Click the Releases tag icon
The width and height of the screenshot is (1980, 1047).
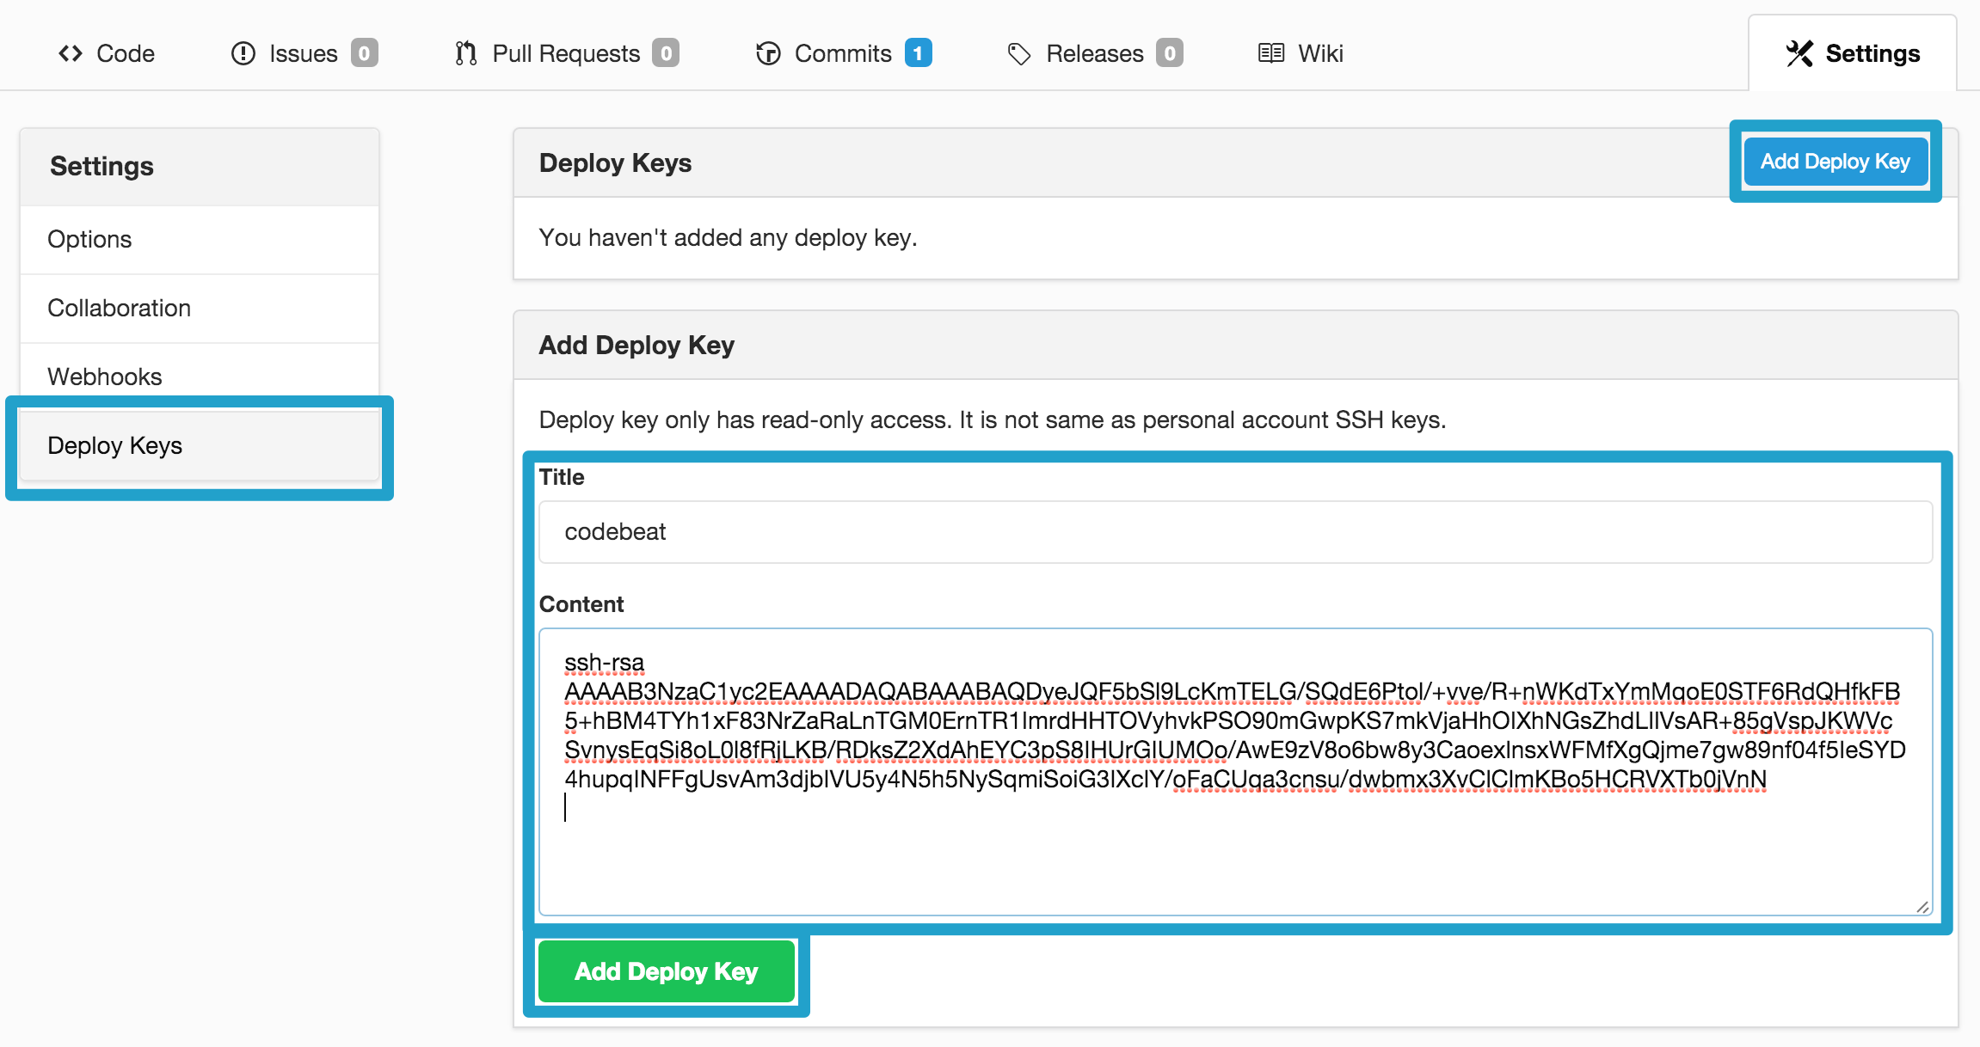(x=1019, y=53)
